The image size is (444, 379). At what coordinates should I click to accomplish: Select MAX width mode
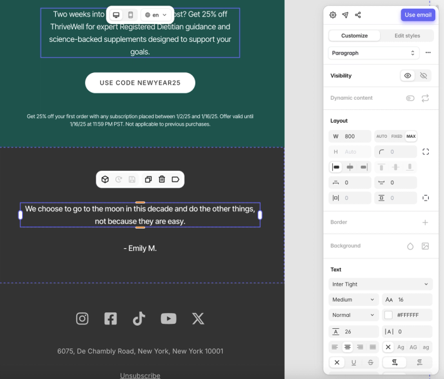[411, 136]
